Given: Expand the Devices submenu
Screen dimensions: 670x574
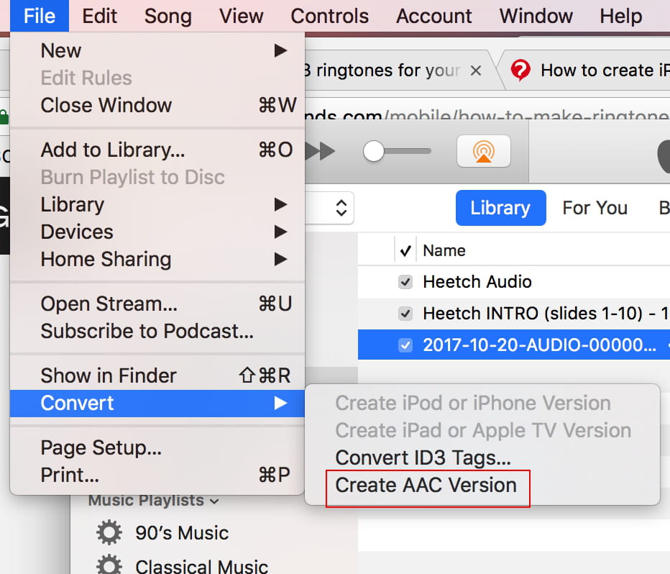Looking at the screenshot, I should (x=280, y=232).
